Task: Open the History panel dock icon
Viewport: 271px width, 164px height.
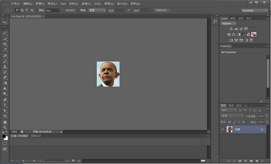Action: (x=215, y=22)
